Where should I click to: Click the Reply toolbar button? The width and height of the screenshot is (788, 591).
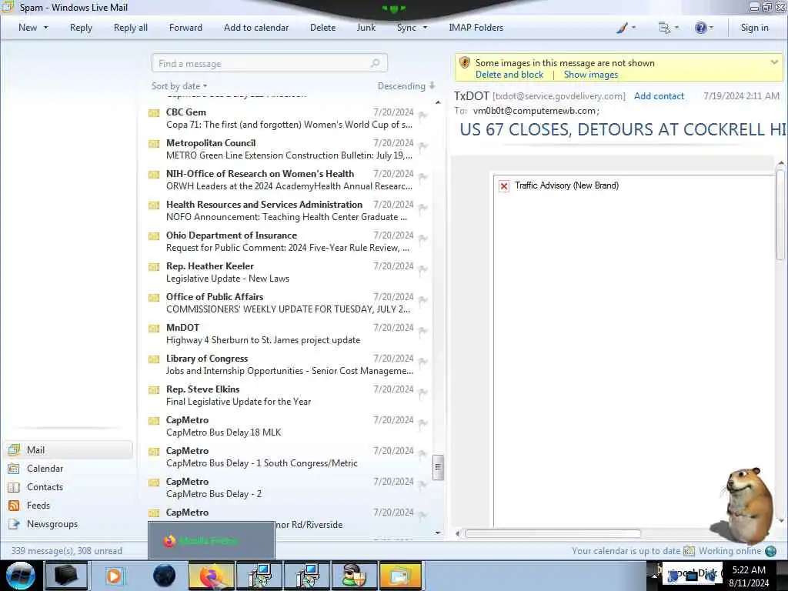point(81,28)
